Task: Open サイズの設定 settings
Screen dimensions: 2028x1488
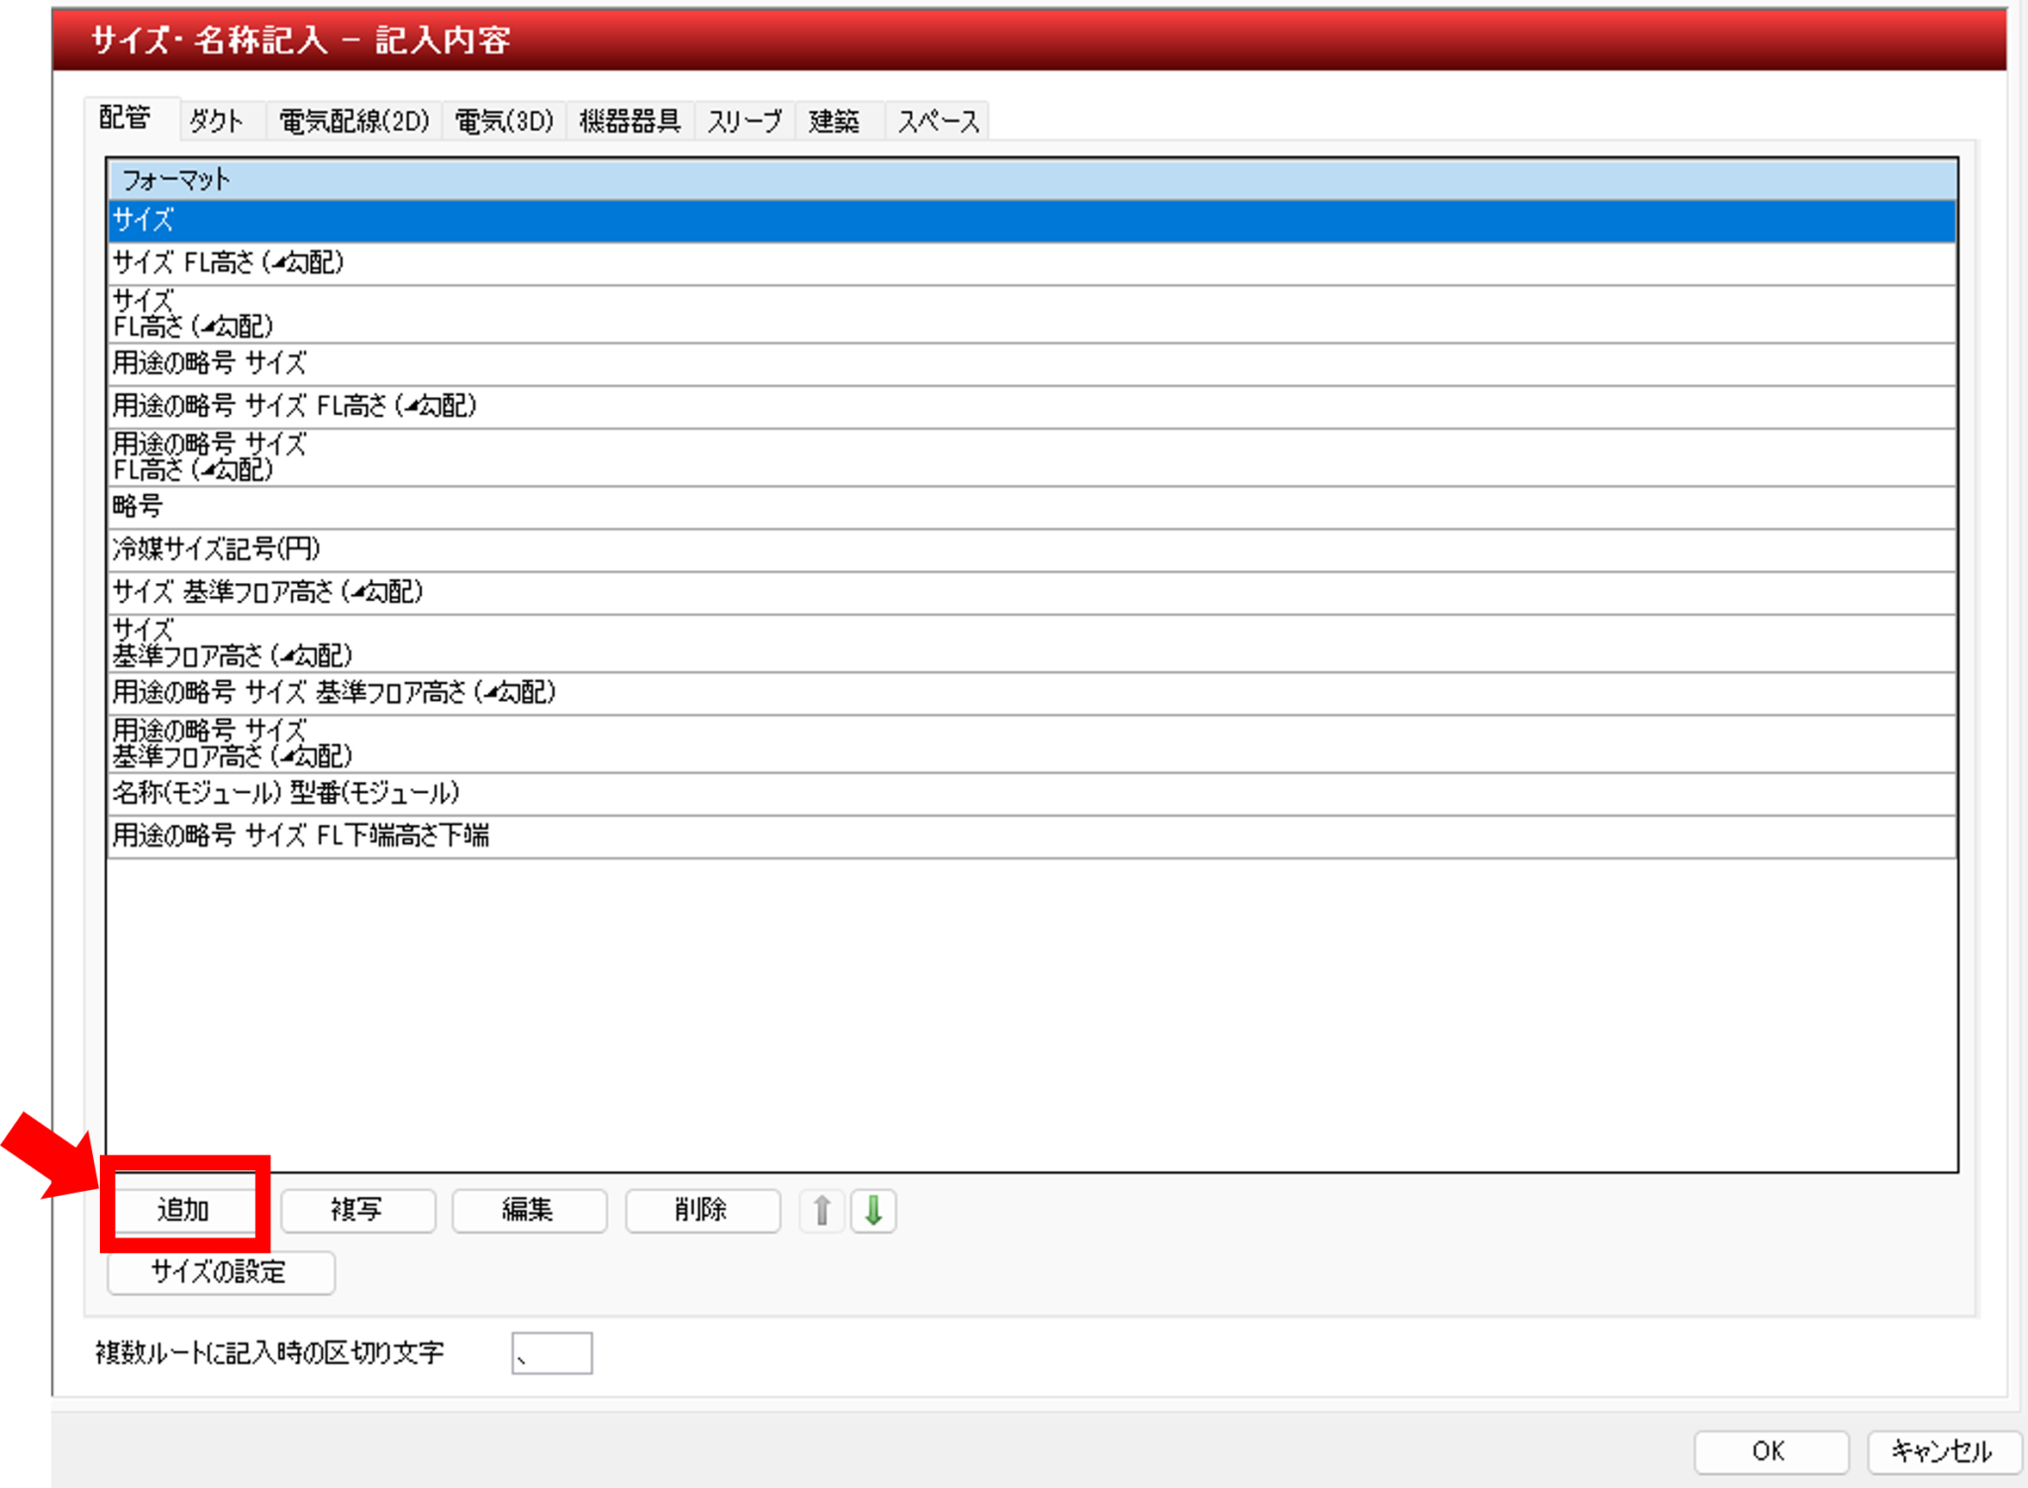Action: coord(220,1272)
